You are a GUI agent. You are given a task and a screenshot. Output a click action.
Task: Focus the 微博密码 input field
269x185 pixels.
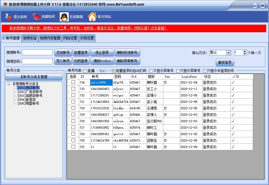point(37,61)
